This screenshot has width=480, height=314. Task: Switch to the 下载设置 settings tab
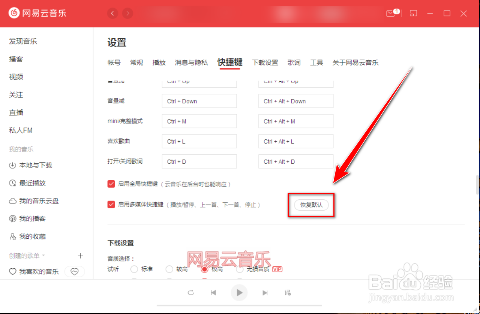pyautogui.click(x=265, y=63)
